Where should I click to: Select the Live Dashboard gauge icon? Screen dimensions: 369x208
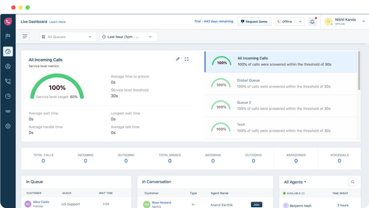(x=8, y=51)
